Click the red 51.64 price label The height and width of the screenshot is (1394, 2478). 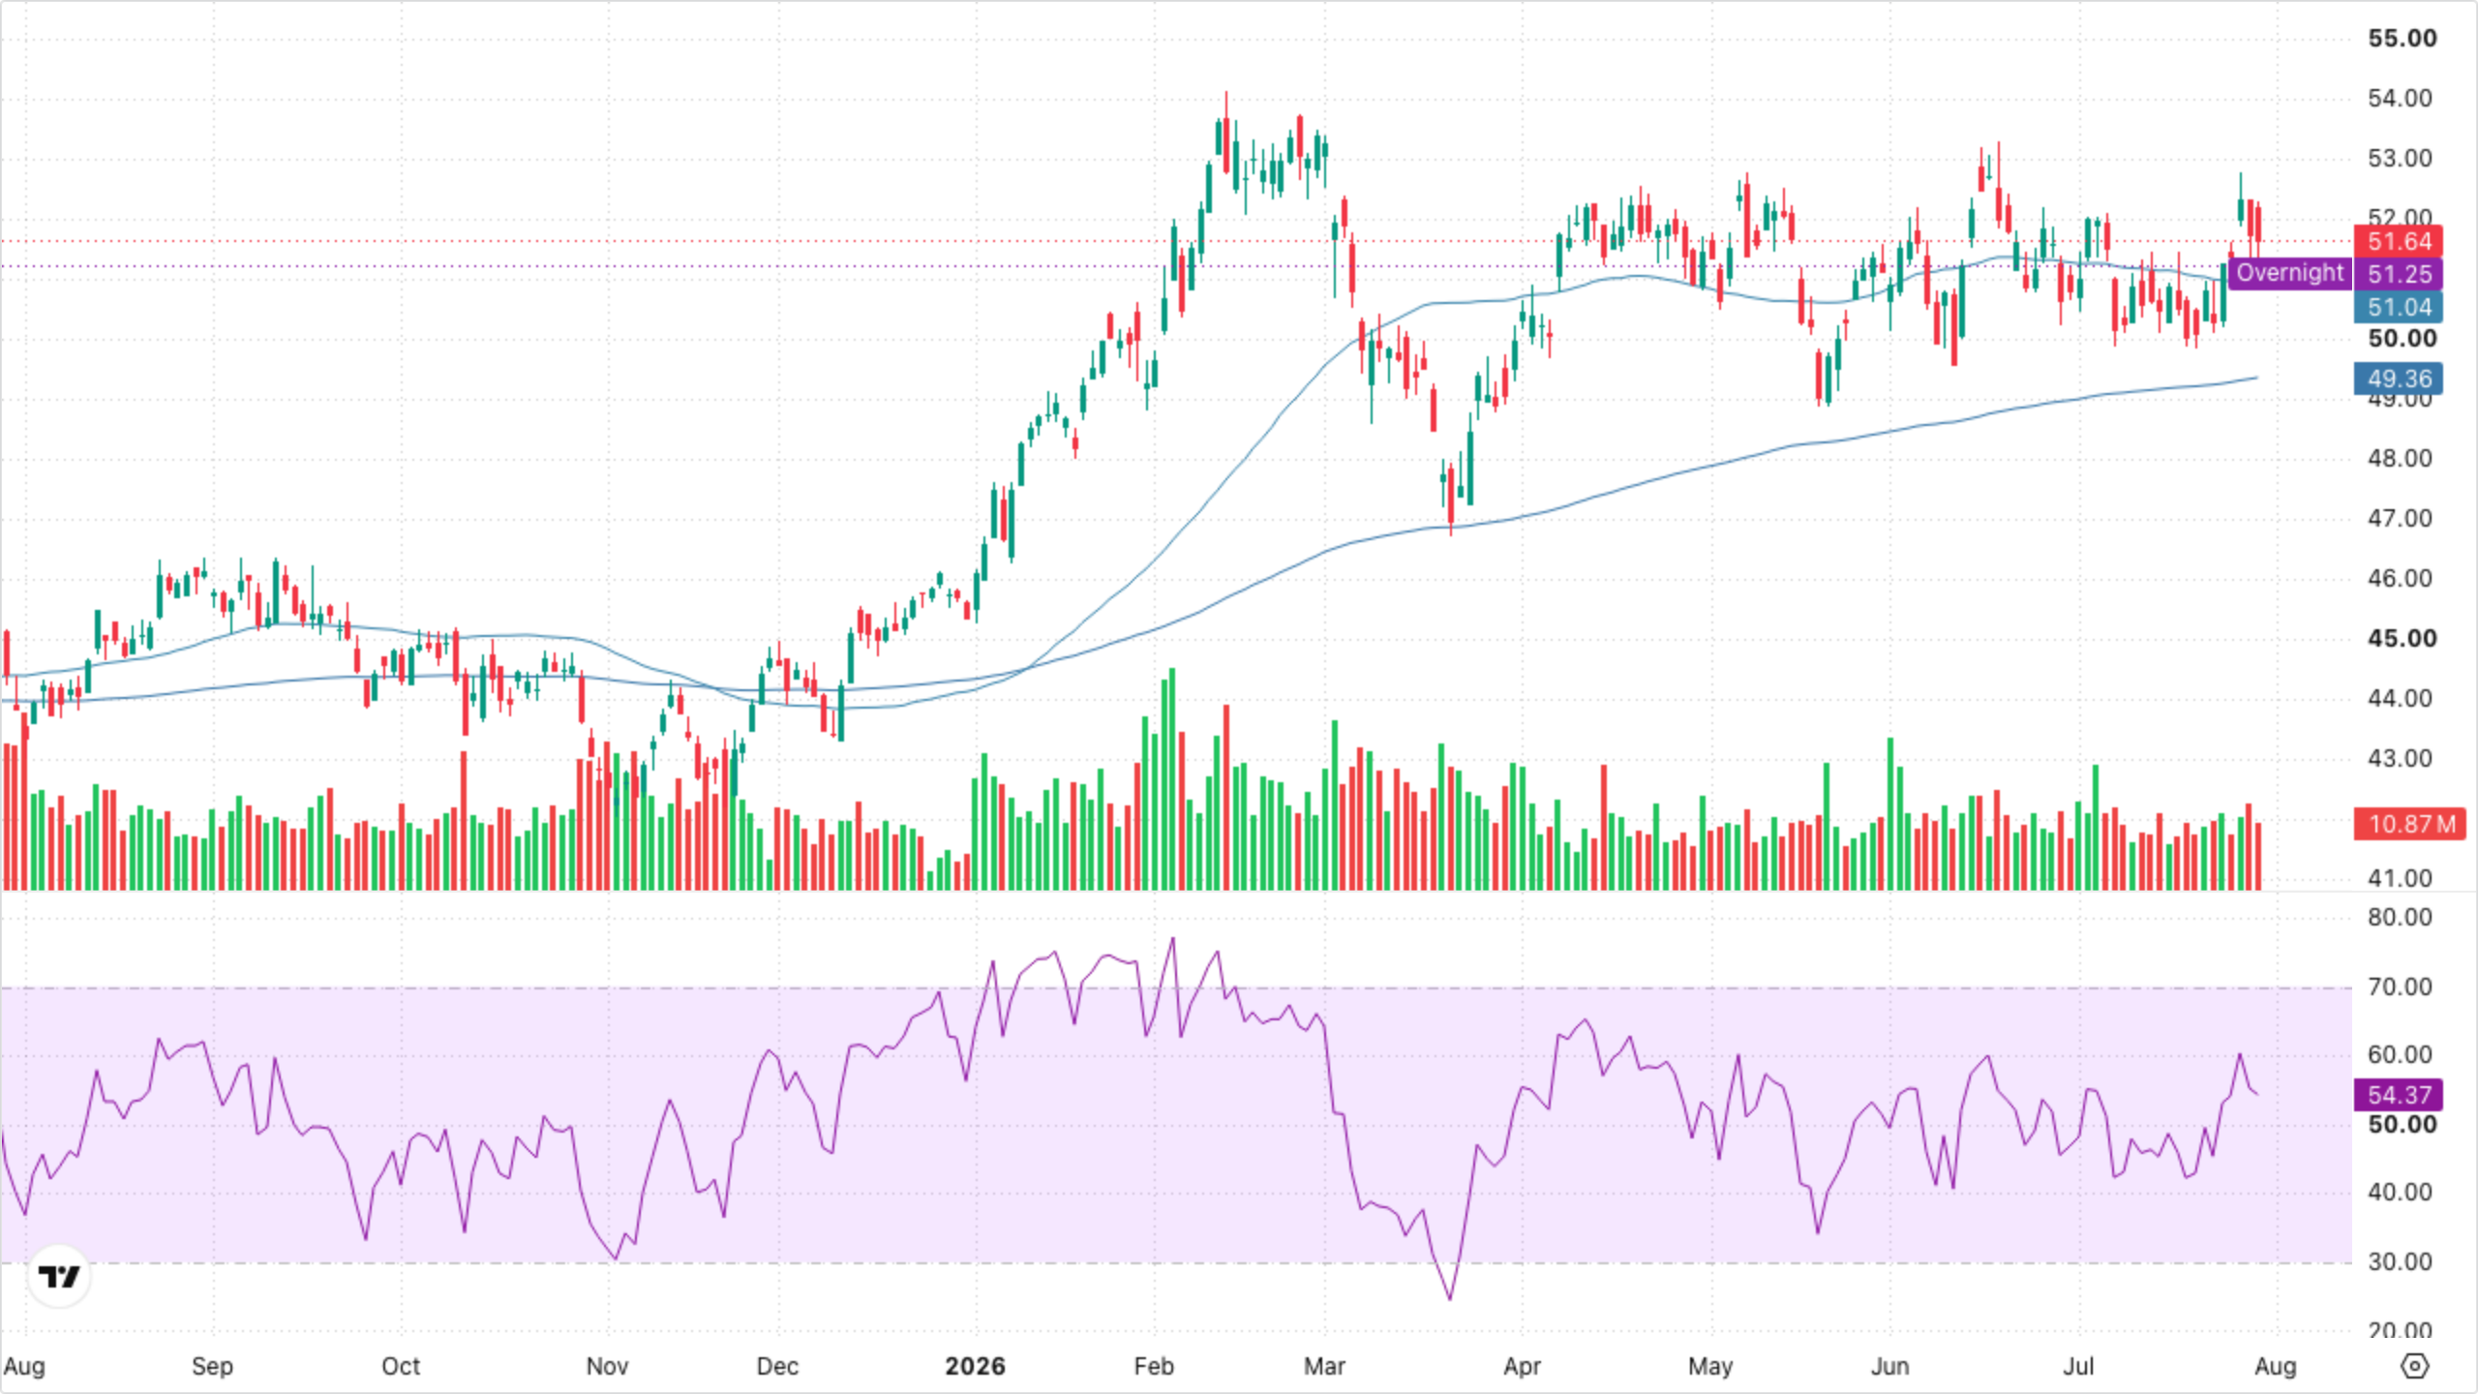tap(2399, 241)
